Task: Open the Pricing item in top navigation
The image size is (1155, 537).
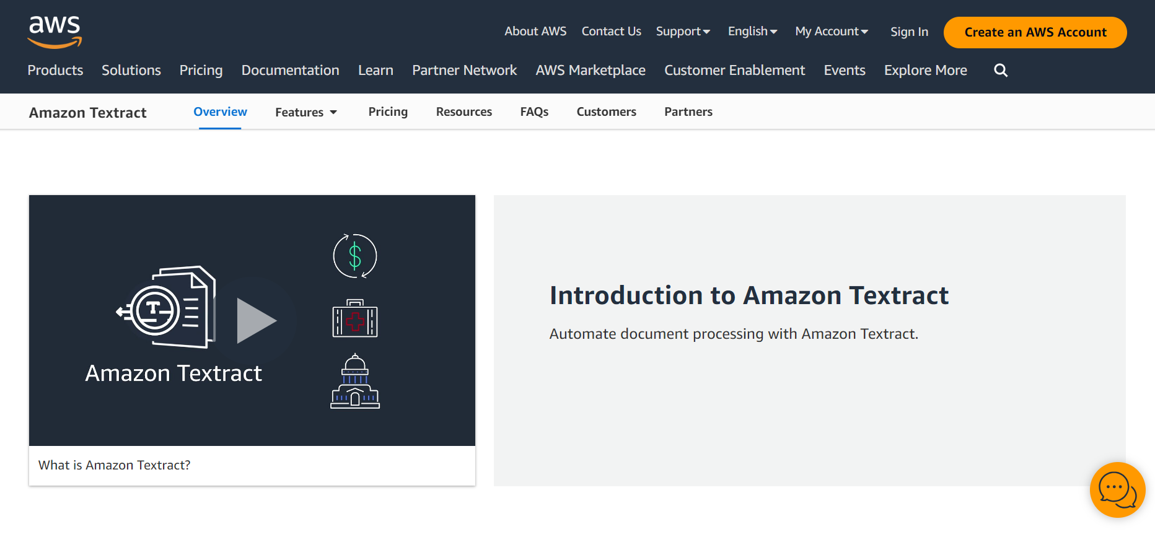Action: point(201,71)
